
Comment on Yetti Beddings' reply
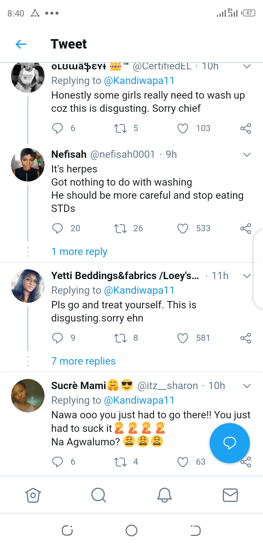coord(58,338)
